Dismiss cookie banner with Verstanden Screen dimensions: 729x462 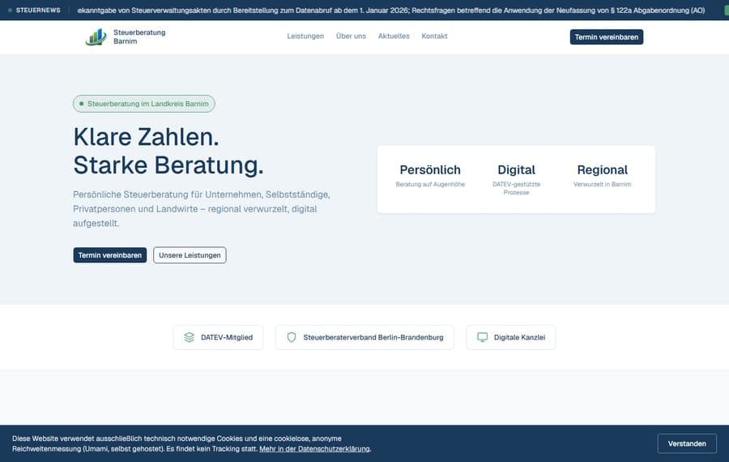pos(687,443)
